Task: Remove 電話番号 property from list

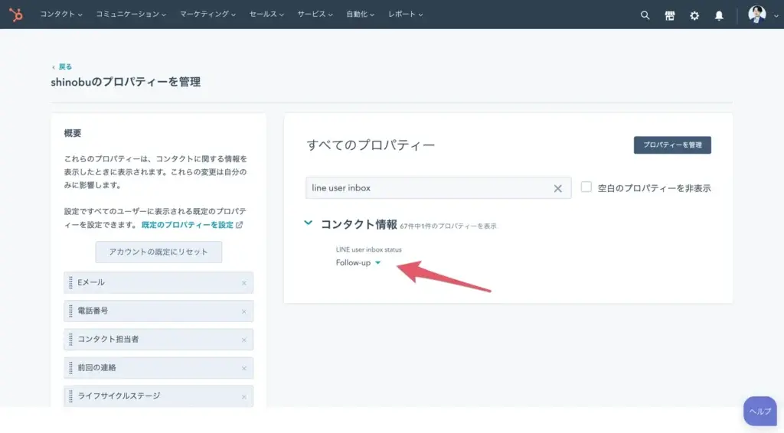Action: point(244,311)
